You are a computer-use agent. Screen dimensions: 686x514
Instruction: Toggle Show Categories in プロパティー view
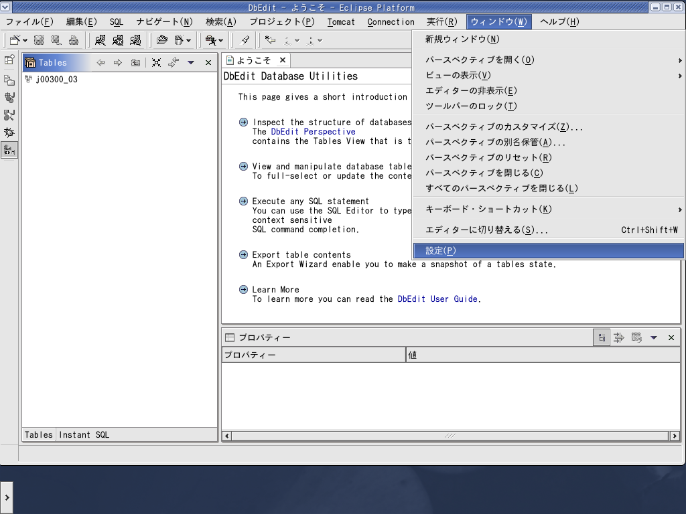(x=602, y=337)
